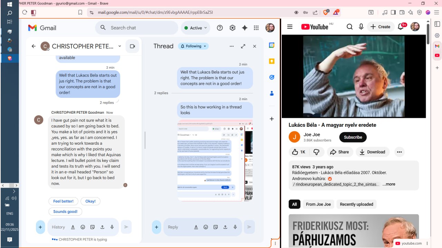Image resolution: width=442 pixels, height=248 pixels.
Task: Open Google Calendar side panel icon
Action: 272,45
